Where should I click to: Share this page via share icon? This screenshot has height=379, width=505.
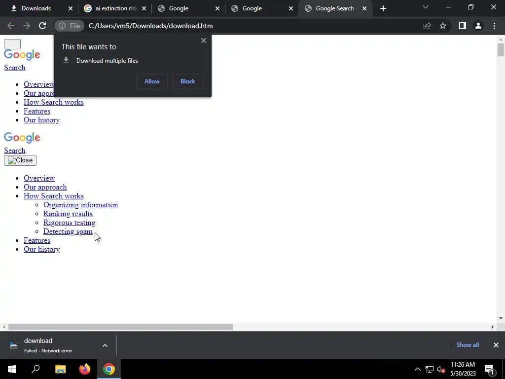[427, 26]
